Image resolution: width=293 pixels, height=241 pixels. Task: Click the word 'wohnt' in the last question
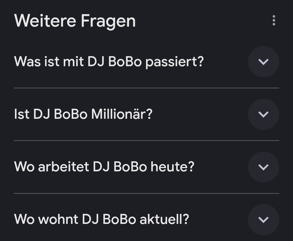click(x=58, y=220)
